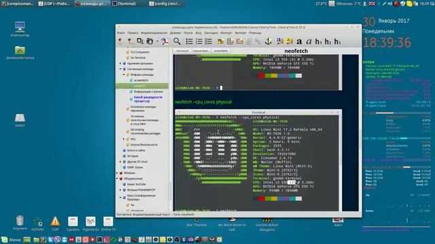This screenshot has height=244, width=435.
Task: Apply to-do list formatting
Action: [209, 41]
